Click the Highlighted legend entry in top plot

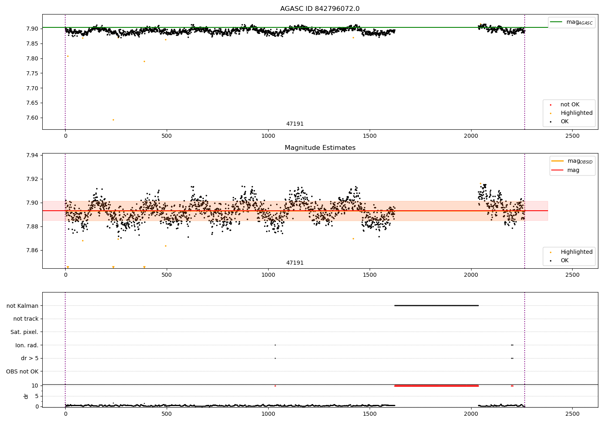coord(571,113)
